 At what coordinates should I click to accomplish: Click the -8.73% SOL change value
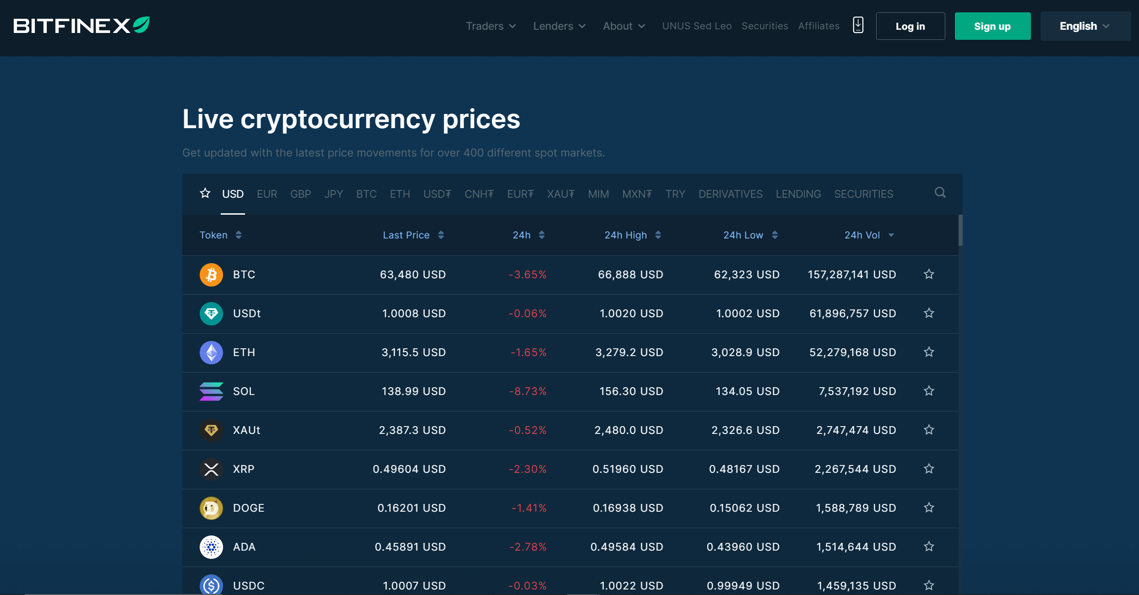point(528,391)
